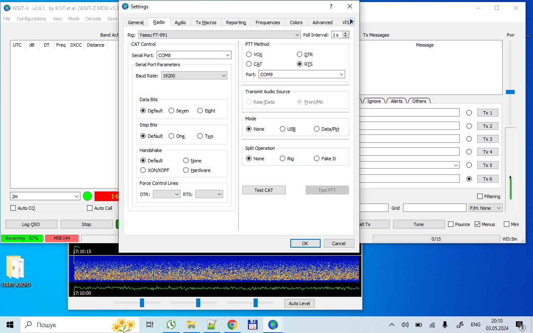Screen dimensions: 533x333
Task: Click Windows search box
Action: click(80, 325)
